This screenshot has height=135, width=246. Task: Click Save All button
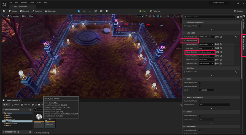[25, 104]
